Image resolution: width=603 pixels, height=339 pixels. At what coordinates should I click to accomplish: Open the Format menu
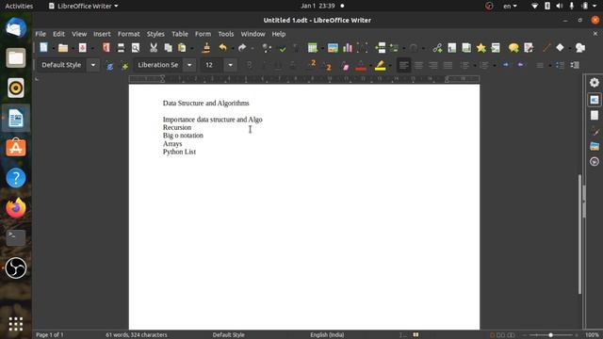128,34
